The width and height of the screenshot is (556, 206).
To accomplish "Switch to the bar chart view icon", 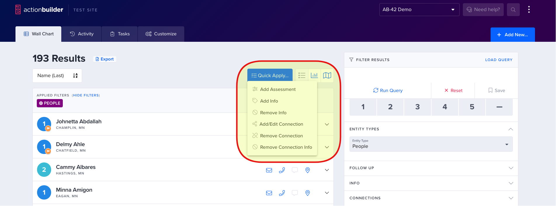I will point(314,75).
